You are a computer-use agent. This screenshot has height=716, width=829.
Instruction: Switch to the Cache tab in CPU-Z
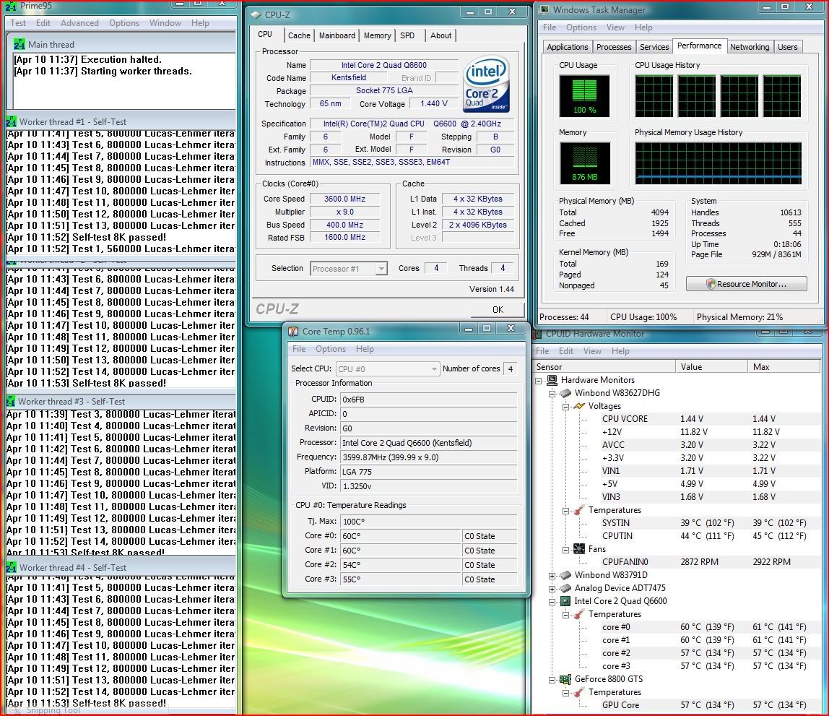[299, 35]
